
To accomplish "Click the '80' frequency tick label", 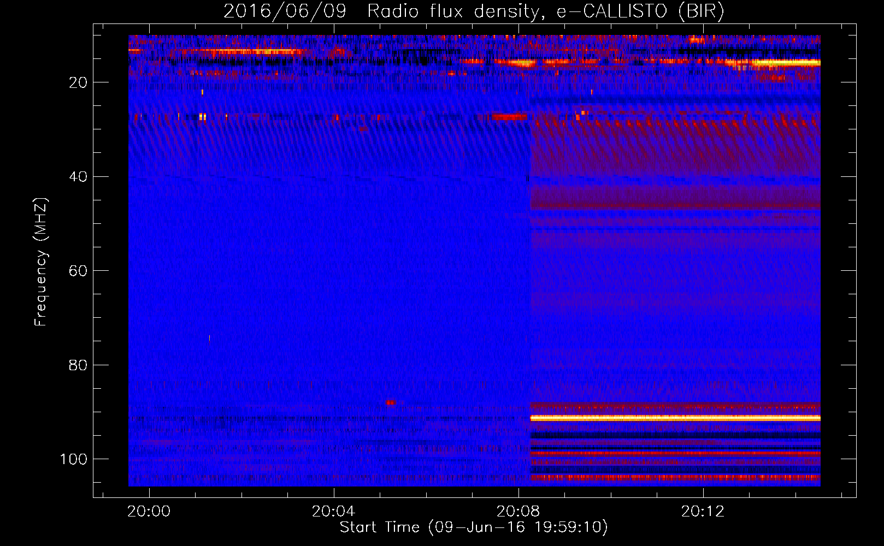I will tap(78, 365).
